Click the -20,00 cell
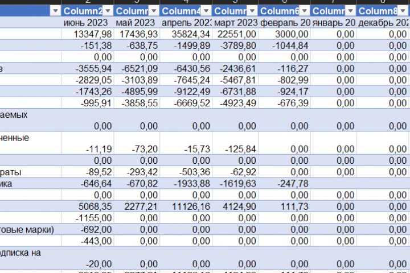Viewport: 410px width, 273px height. click(88, 258)
